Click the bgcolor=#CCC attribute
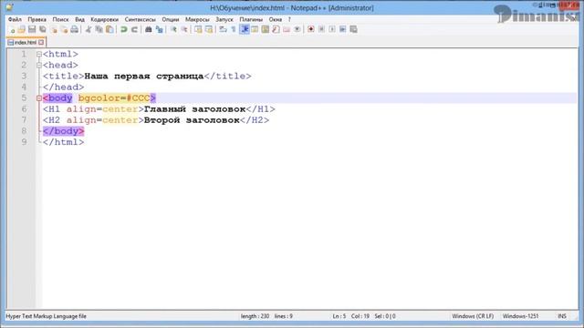This screenshot has height=328, width=584. (114, 98)
